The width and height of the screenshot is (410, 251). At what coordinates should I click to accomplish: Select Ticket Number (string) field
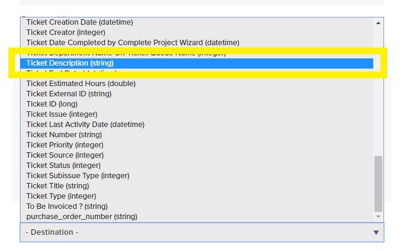coord(64,135)
